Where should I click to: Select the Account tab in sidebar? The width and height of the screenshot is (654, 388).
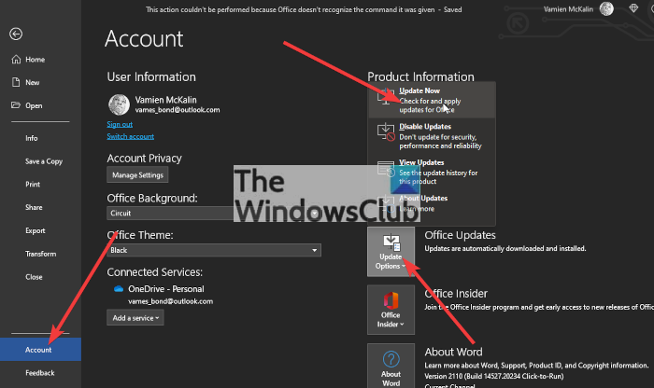tap(40, 350)
